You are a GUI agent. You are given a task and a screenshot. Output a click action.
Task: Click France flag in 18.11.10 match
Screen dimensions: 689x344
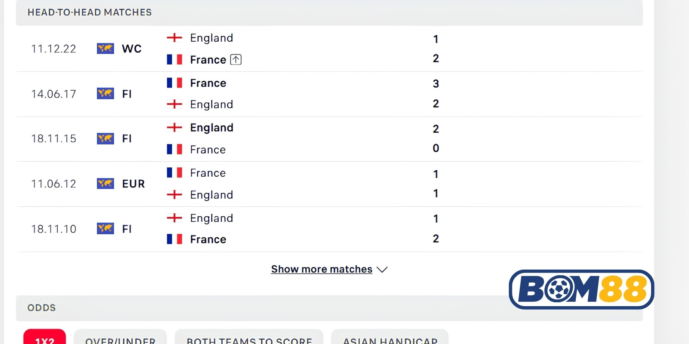(x=174, y=239)
